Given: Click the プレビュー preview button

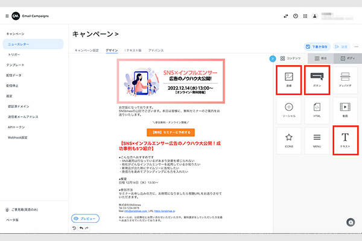Looking at the screenshot, I should (86, 218).
